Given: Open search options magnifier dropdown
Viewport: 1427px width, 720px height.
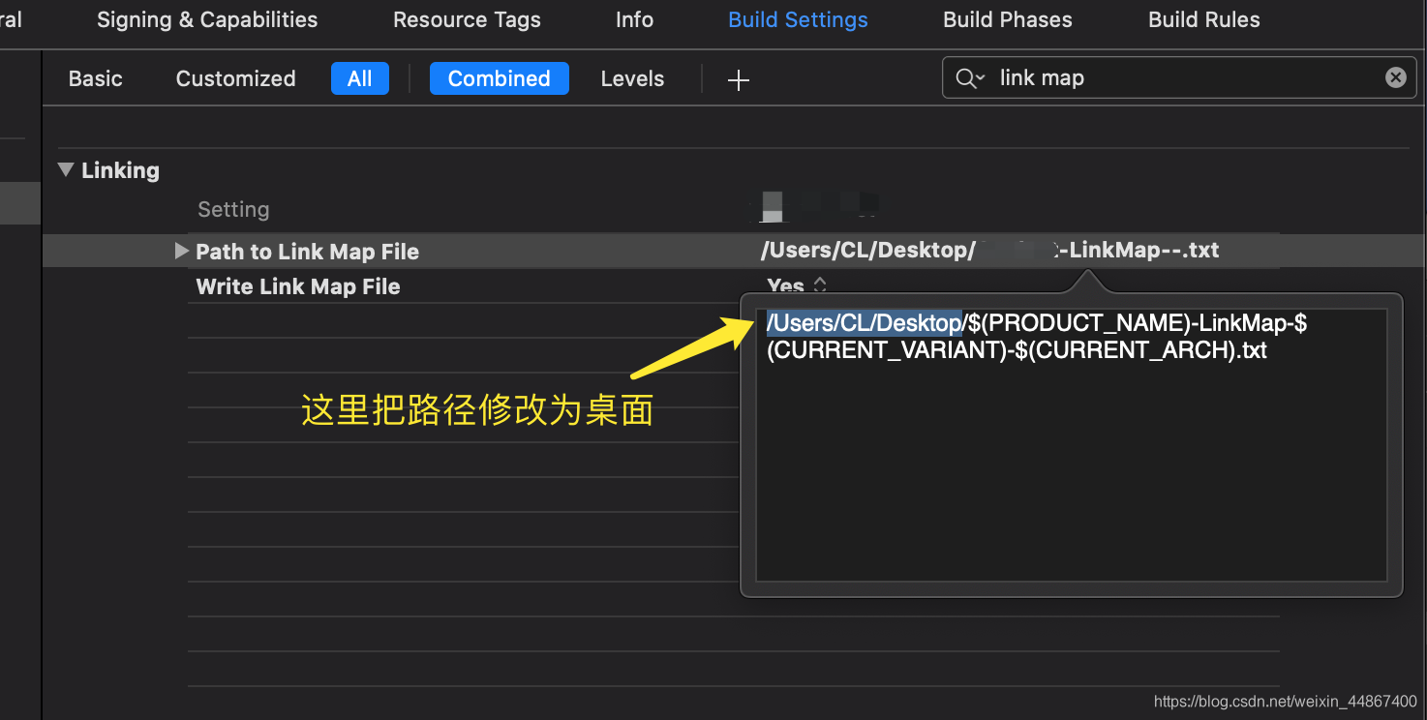Looking at the screenshot, I should pyautogui.click(x=970, y=78).
